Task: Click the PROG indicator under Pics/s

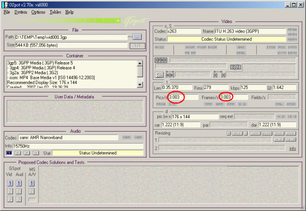Action: [x=161, y=104]
